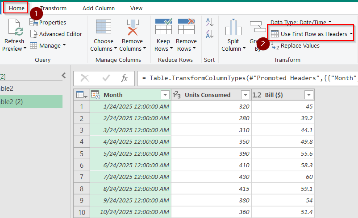Change the Units Consumed whole number type icon

[176, 95]
